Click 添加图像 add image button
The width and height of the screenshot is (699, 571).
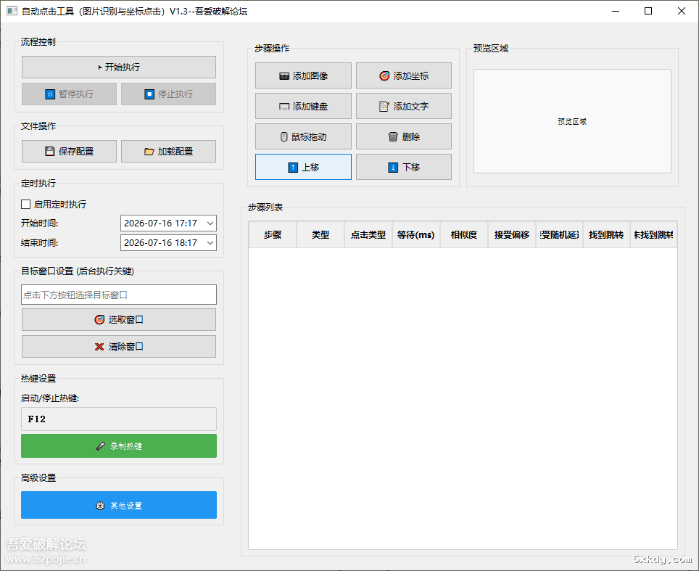point(303,76)
